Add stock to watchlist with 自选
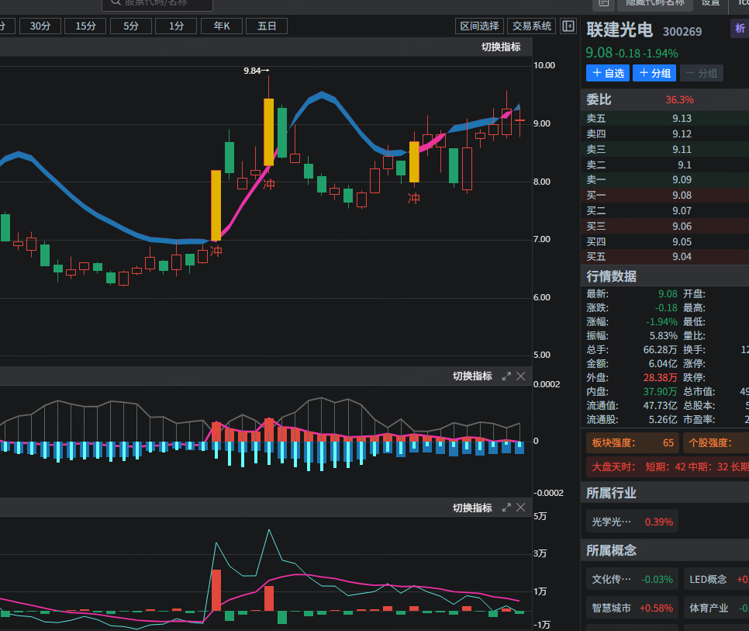749x631 pixels. (607, 73)
